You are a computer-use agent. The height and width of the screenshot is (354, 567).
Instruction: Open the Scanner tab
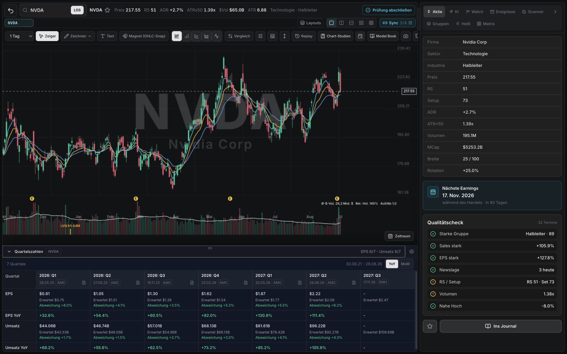(x=533, y=12)
